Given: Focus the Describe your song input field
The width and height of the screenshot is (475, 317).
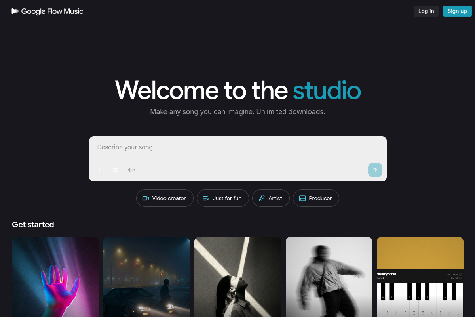Looking at the screenshot, I should pyautogui.click(x=237, y=147).
